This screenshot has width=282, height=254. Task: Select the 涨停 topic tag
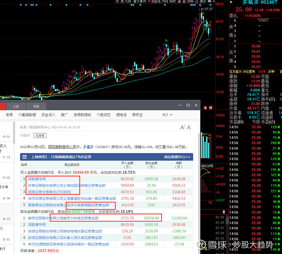pos(9,115)
